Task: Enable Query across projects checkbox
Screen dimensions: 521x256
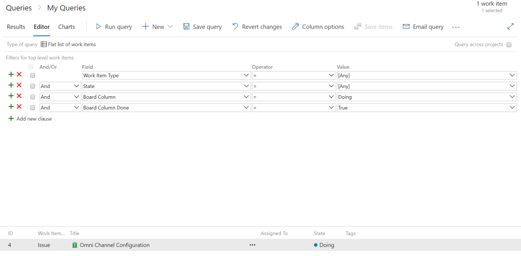Action: pyautogui.click(x=509, y=45)
